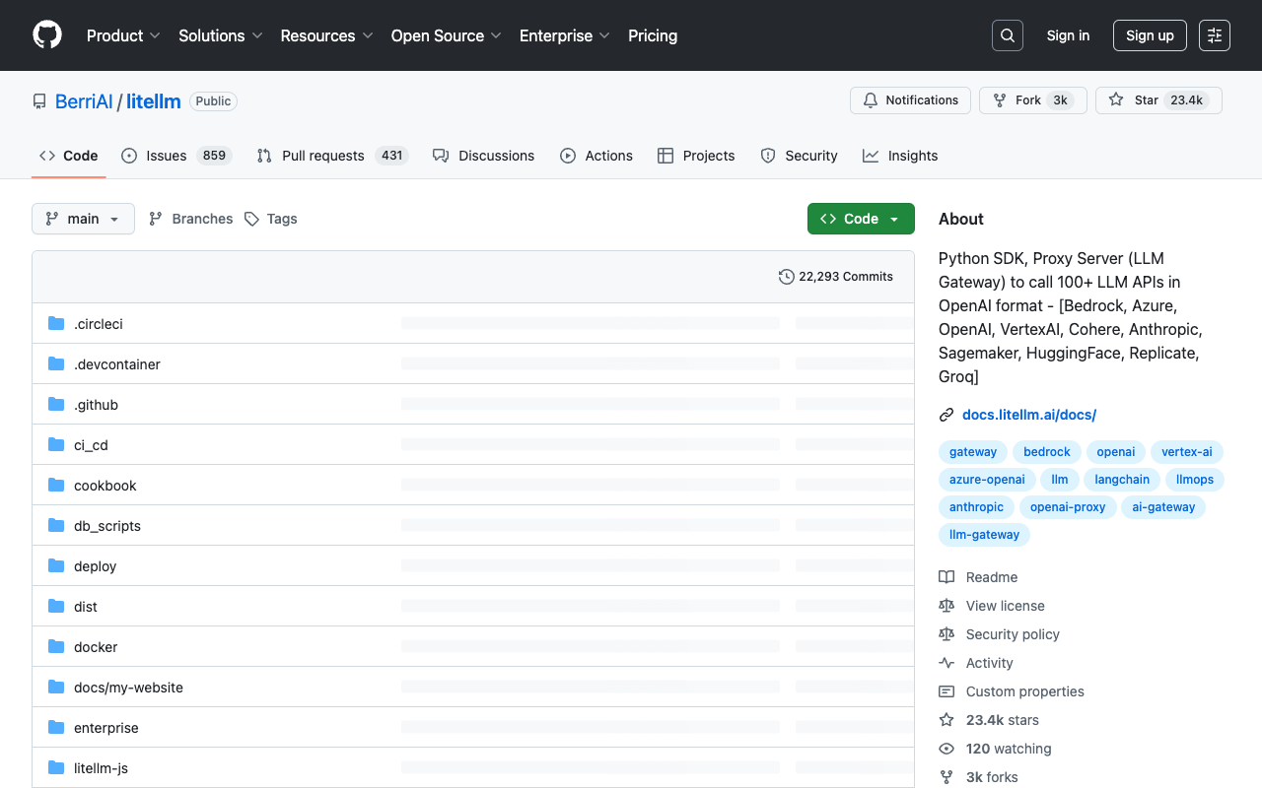Click the watching eye icon
This screenshot has height=788, width=1262.
(946, 749)
